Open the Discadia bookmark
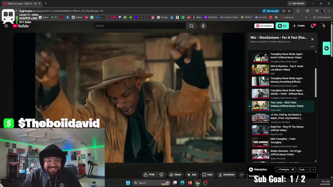The image size is (333, 187). pyautogui.click(x=261, y=17)
